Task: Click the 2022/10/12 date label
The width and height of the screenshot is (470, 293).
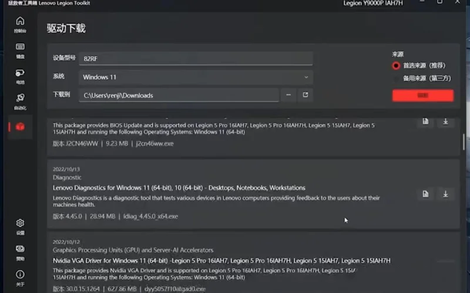Action: point(66,242)
